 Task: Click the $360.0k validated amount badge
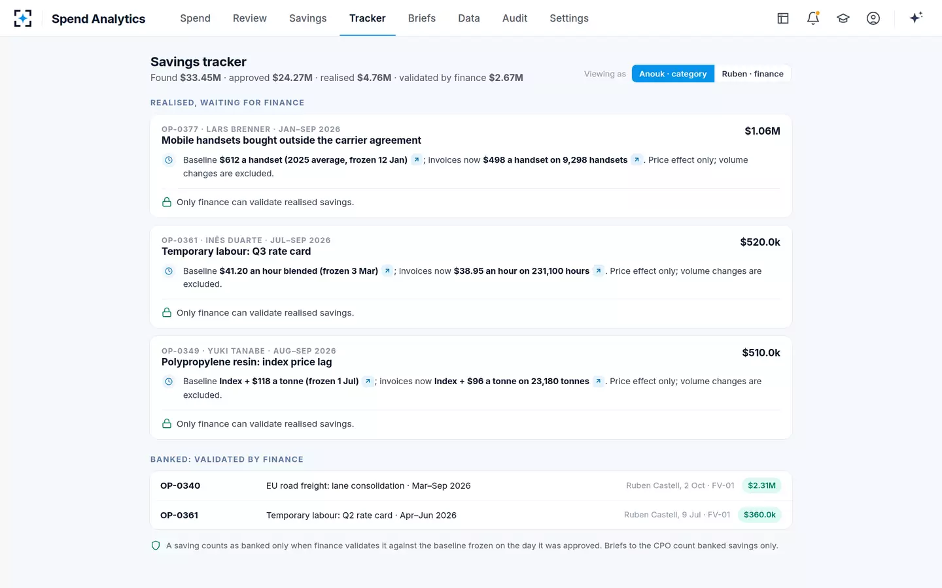tap(759, 515)
